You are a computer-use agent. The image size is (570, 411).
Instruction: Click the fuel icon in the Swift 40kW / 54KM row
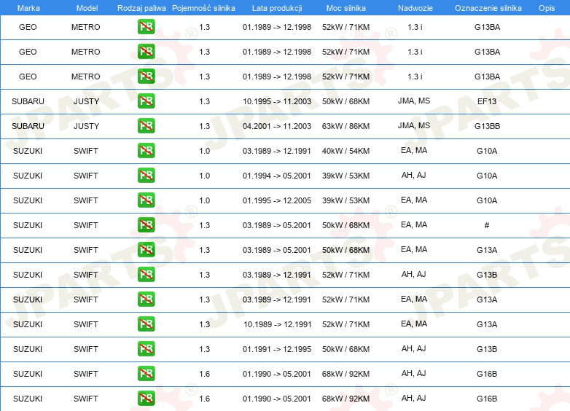click(146, 150)
